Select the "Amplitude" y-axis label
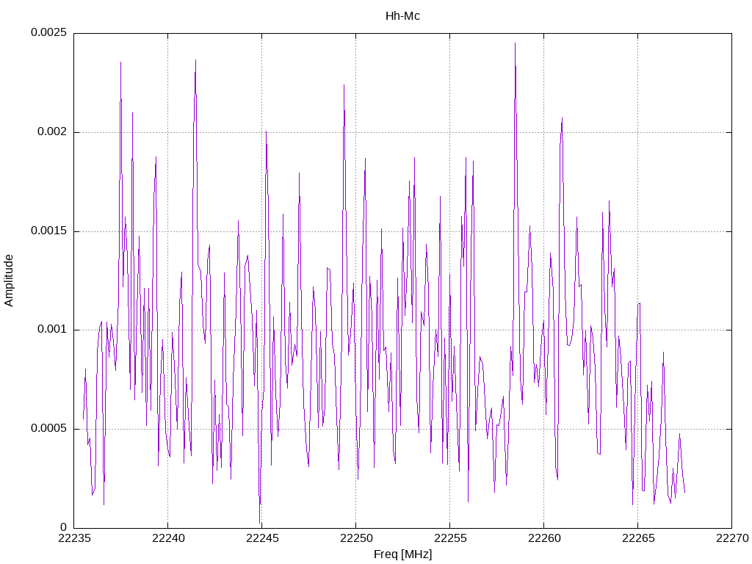Image resolution: width=752 pixels, height=564 pixels. click(9, 281)
